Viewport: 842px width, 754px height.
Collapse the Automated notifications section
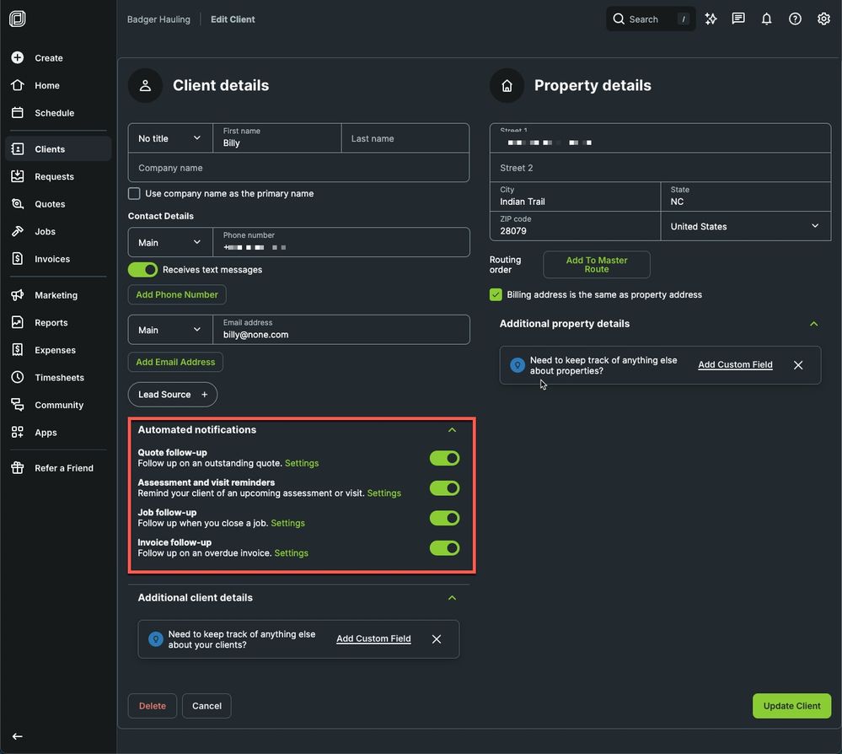pyautogui.click(x=452, y=430)
